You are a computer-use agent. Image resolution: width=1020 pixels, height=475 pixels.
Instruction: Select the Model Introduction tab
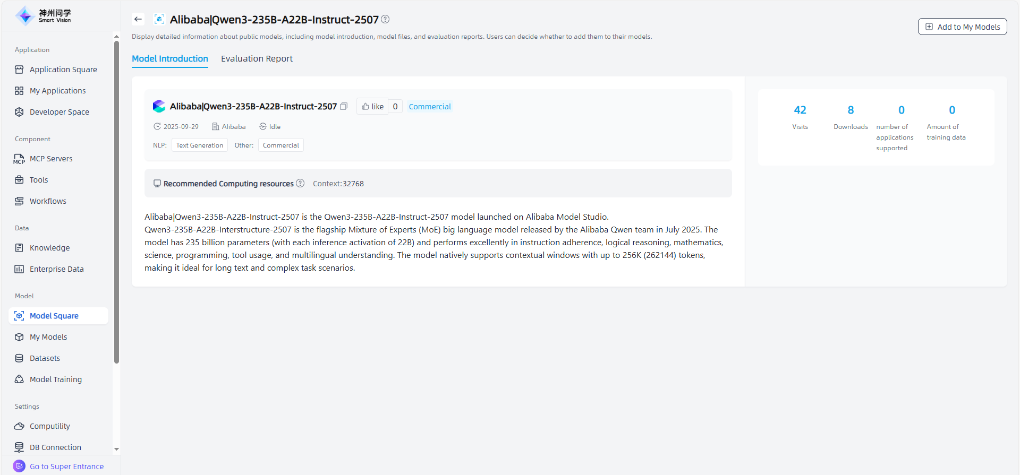coord(170,59)
